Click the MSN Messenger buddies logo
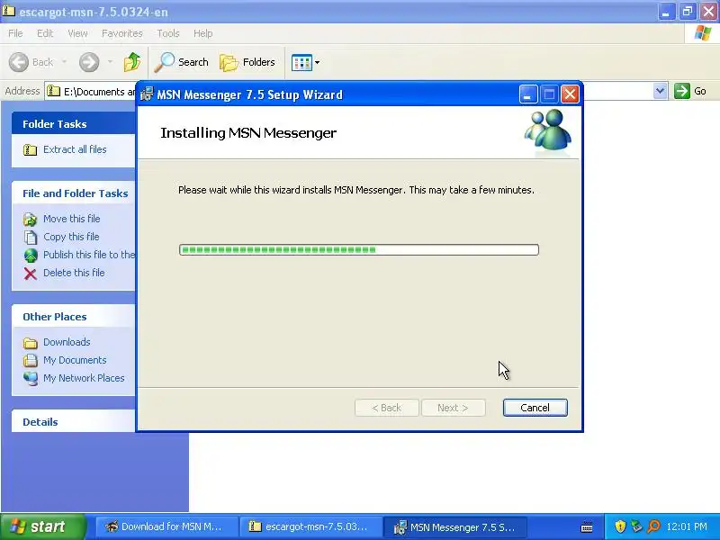 pos(547,132)
